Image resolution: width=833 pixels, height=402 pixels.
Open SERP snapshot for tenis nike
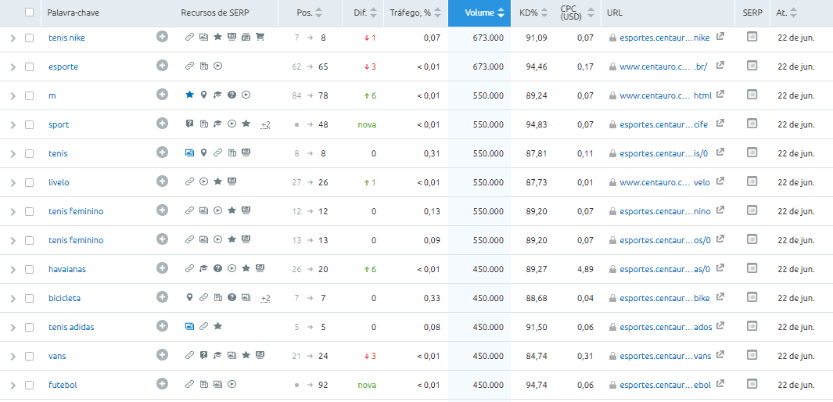pos(752,37)
